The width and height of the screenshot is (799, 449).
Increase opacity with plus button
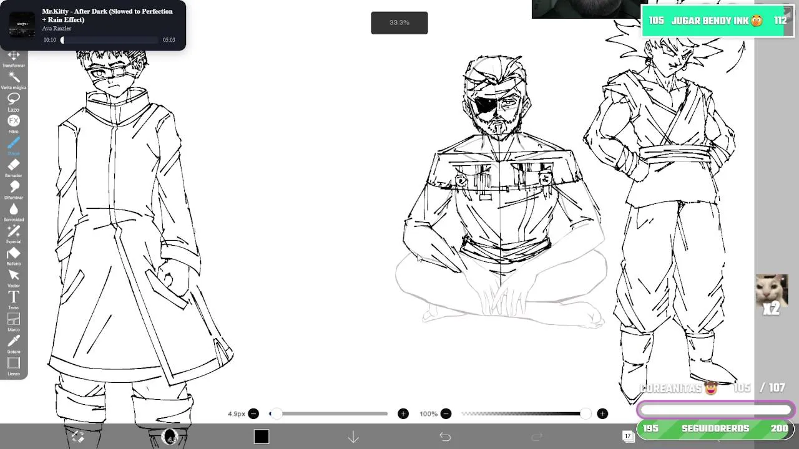[602, 413]
